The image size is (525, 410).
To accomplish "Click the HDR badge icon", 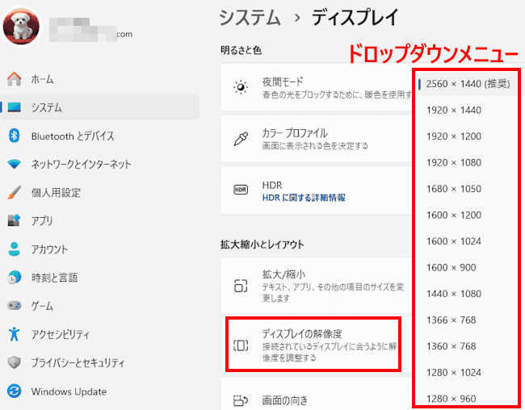I will pyautogui.click(x=241, y=190).
